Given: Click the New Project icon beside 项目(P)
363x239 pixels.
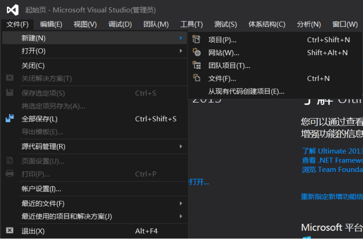Looking at the screenshot, I should (196, 40).
